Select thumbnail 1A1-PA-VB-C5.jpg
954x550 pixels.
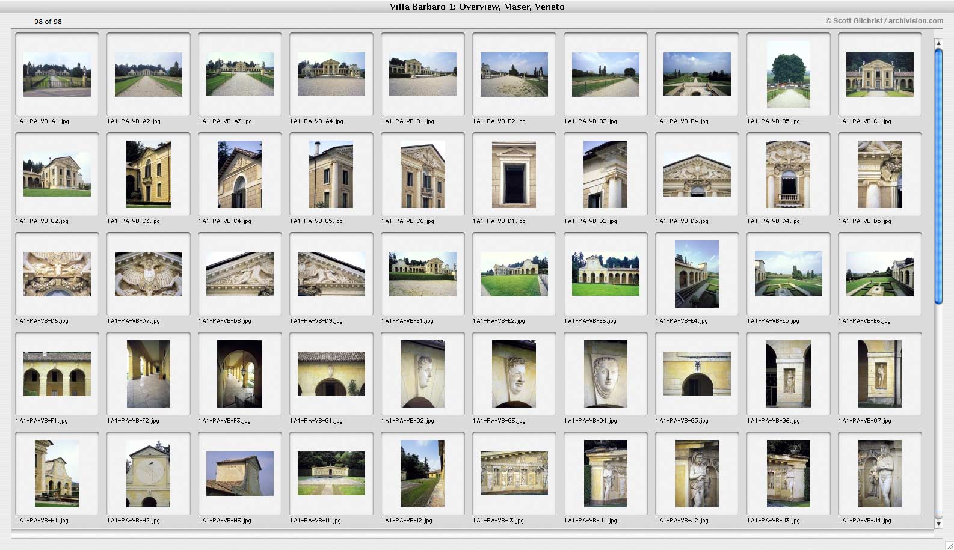pyautogui.click(x=331, y=174)
